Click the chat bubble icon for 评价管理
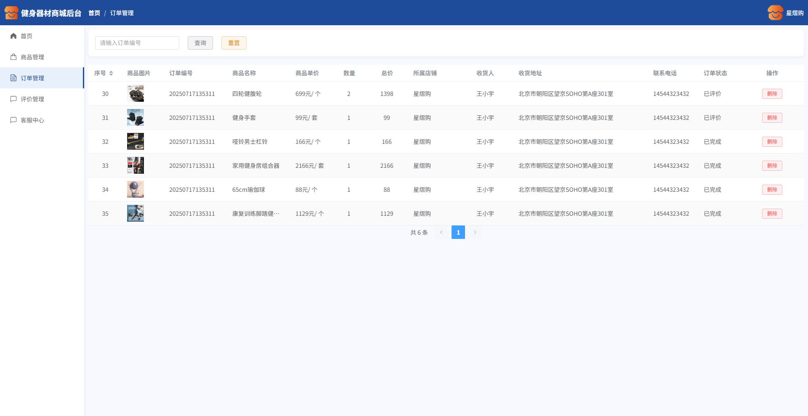 [13, 99]
